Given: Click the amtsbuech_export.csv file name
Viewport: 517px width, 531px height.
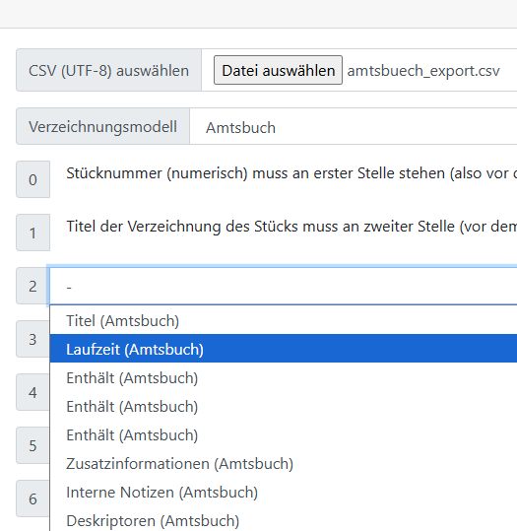Looking at the screenshot, I should 423,71.
